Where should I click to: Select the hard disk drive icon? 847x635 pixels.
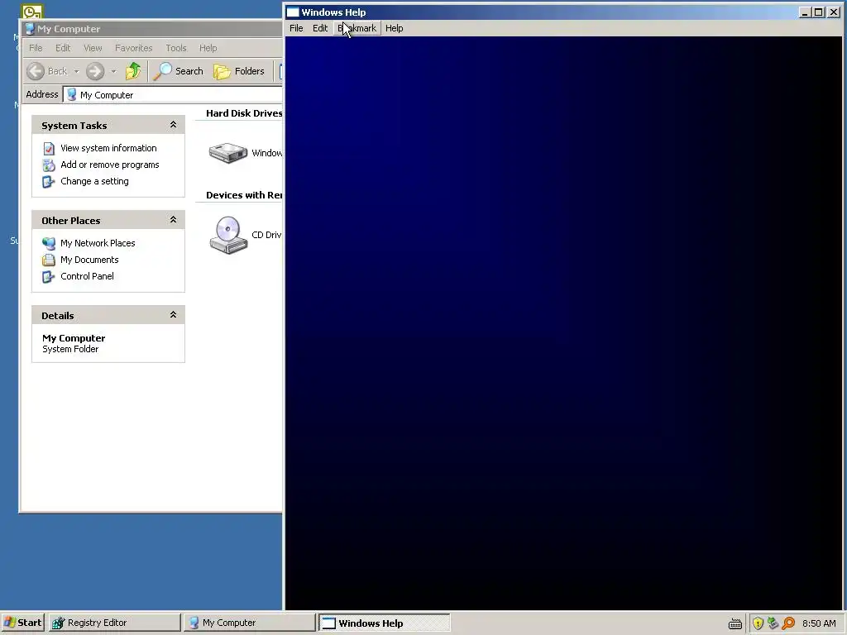pyautogui.click(x=228, y=153)
